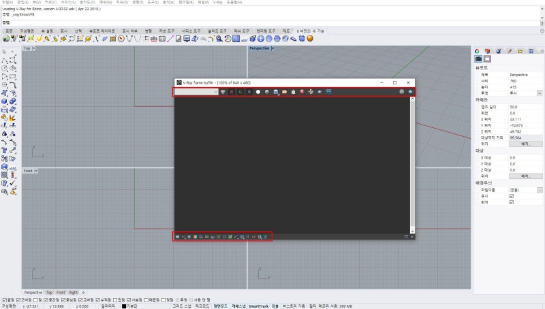Open the channel dropdown in V-Ray frame buffer

(x=196, y=92)
